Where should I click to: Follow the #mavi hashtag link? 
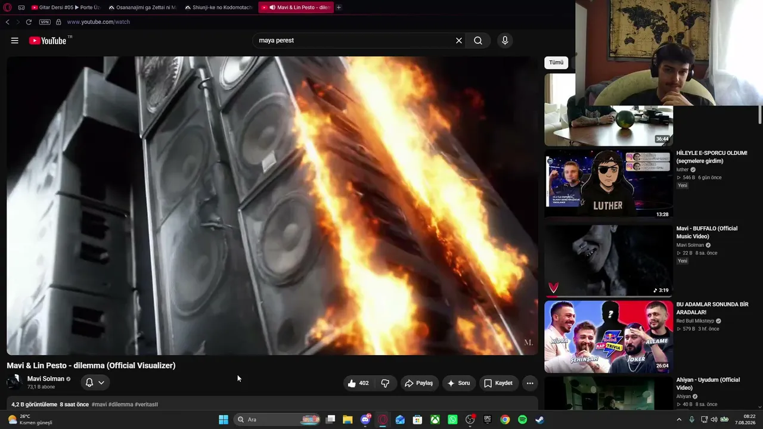[x=99, y=405]
